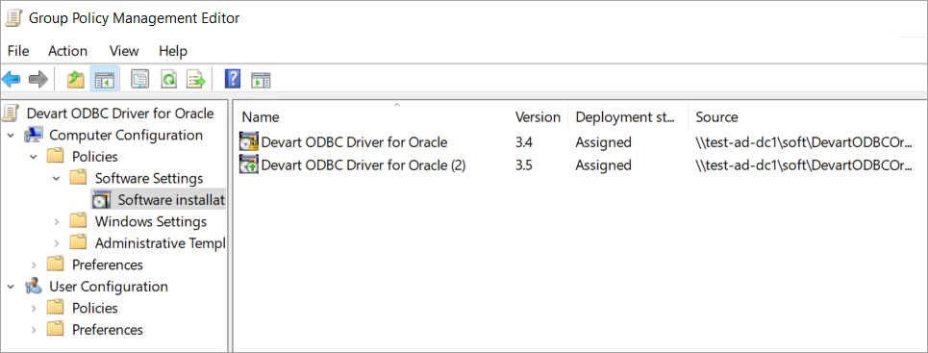Click the Back arrow toolbar button
928x353 pixels.
point(12,79)
